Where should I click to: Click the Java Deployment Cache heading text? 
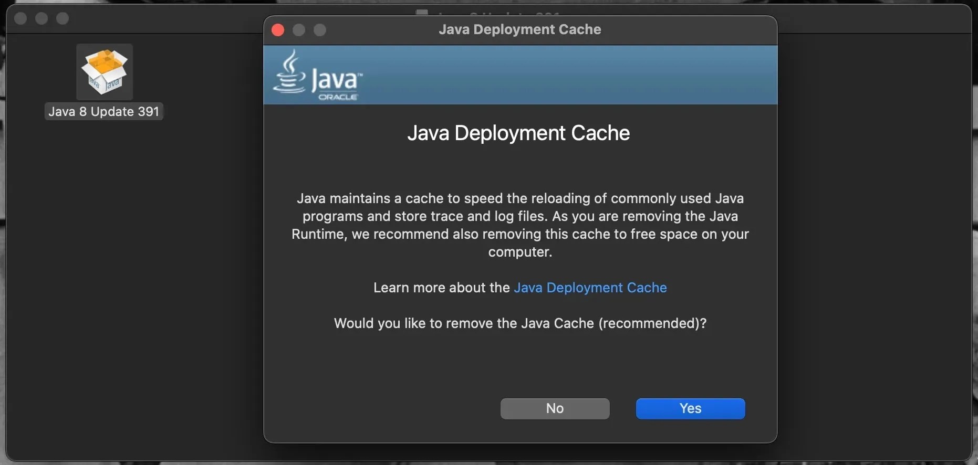coord(518,133)
